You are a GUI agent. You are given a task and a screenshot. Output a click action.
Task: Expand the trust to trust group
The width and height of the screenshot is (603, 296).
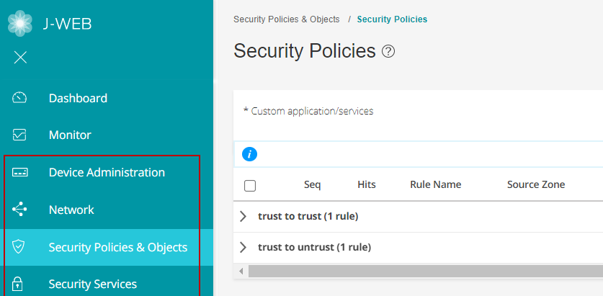tap(243, 216)
